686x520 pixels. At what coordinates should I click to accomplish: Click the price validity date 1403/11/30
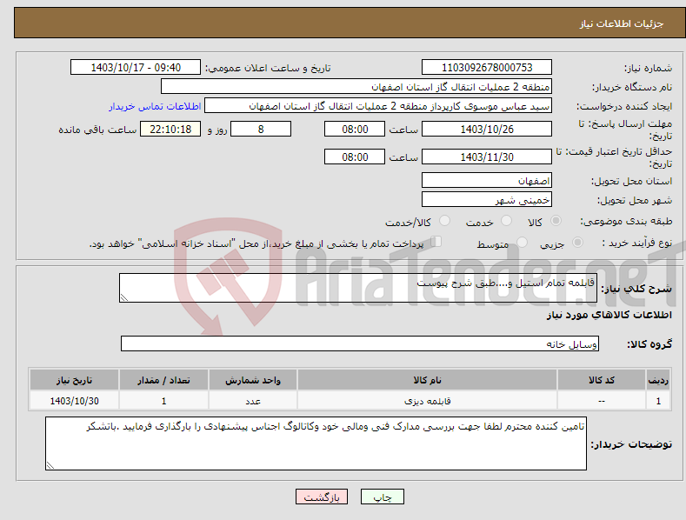[x=487, y=157]
